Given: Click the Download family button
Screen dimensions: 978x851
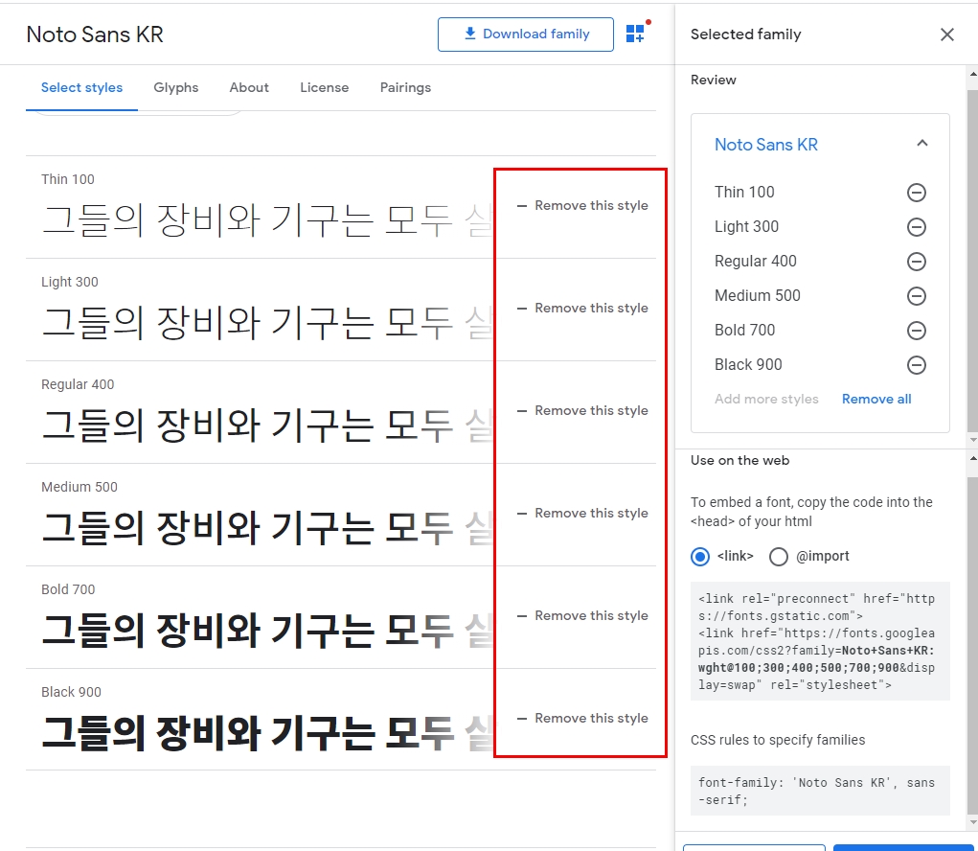Looking at the screenshot, I should point(525,34).
